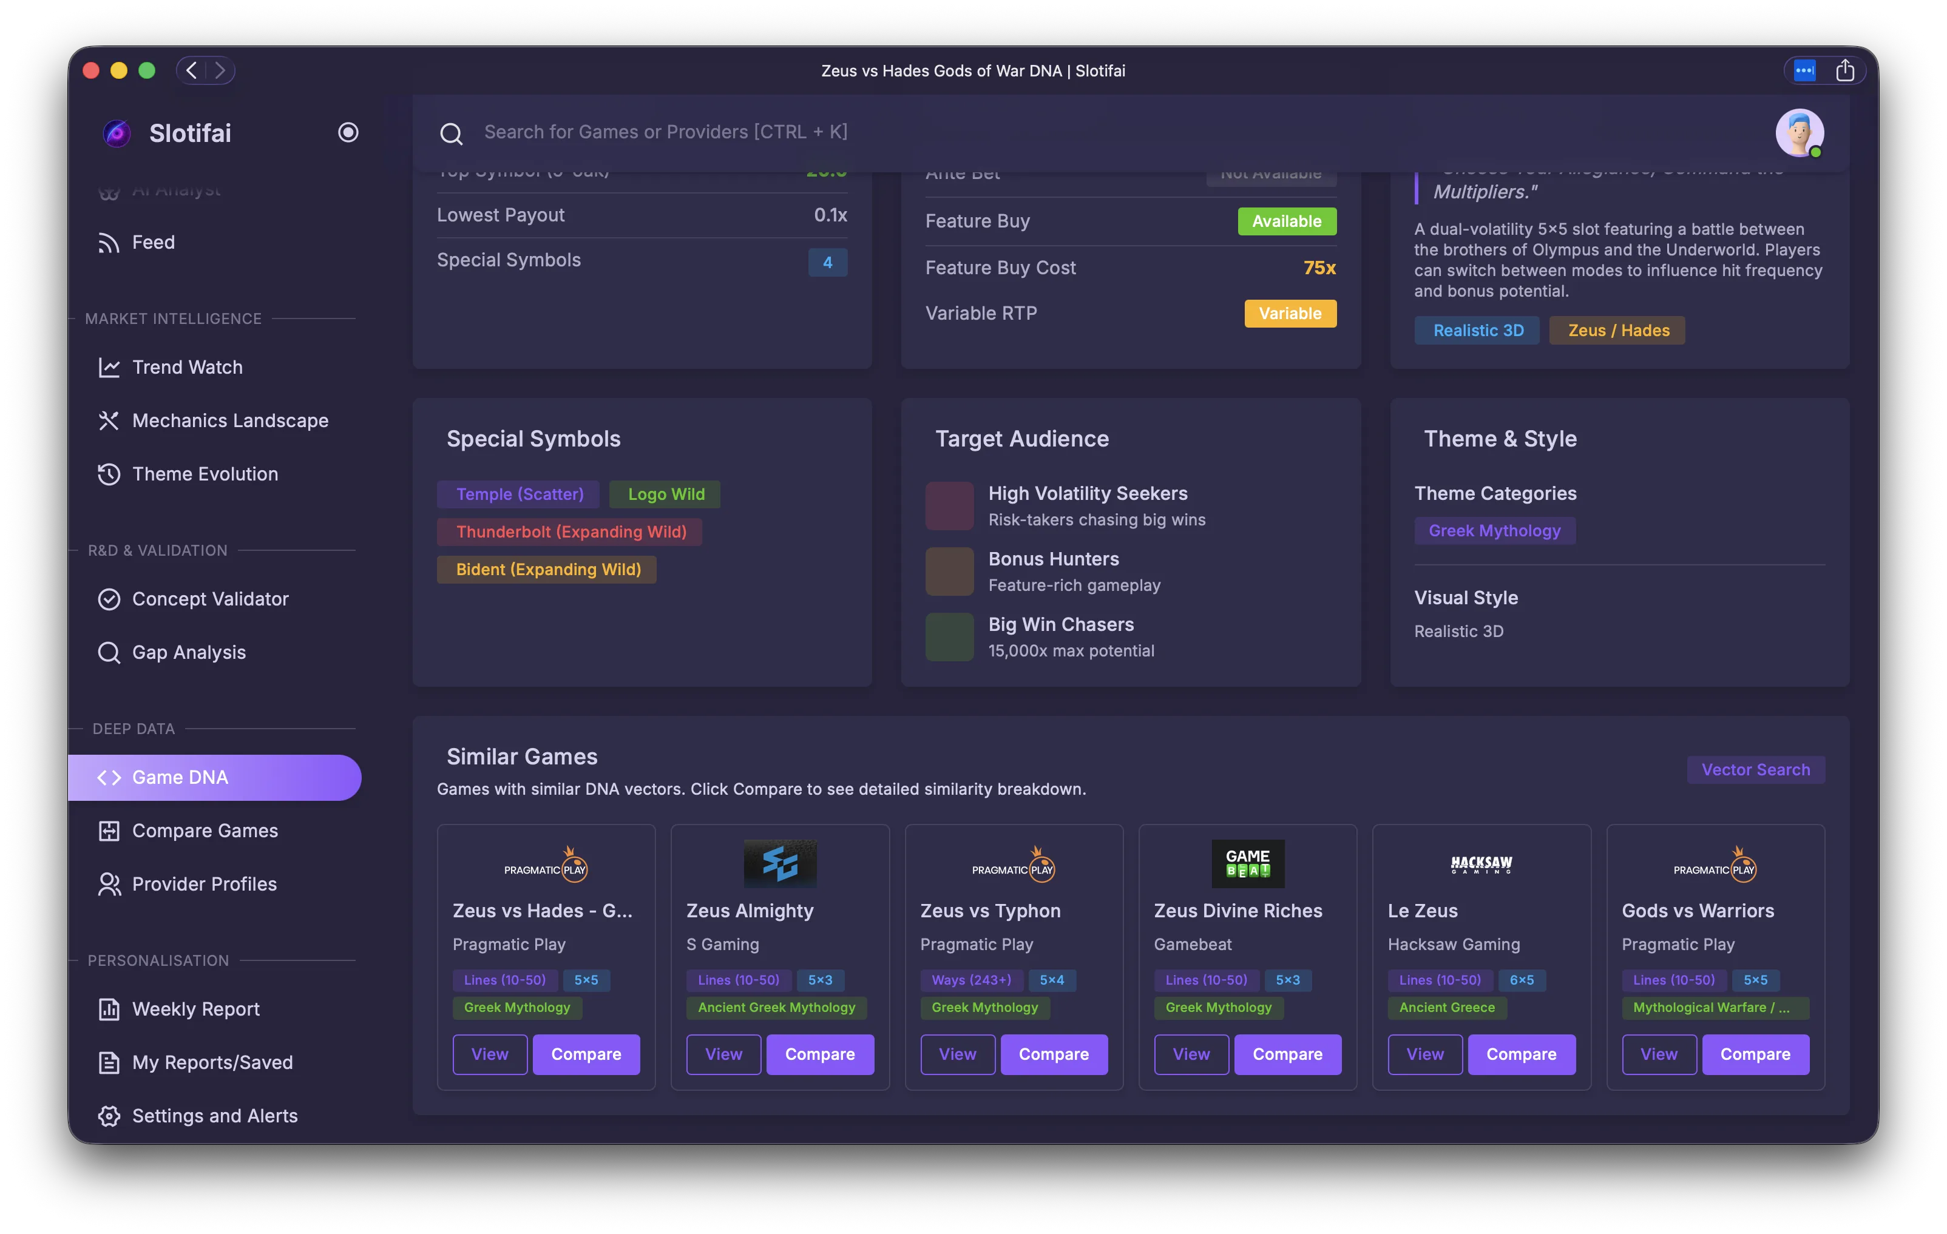1947x1234 pixels.
Task: Click the Greek Mythology theme category tag
Action: coord(1494,531)
